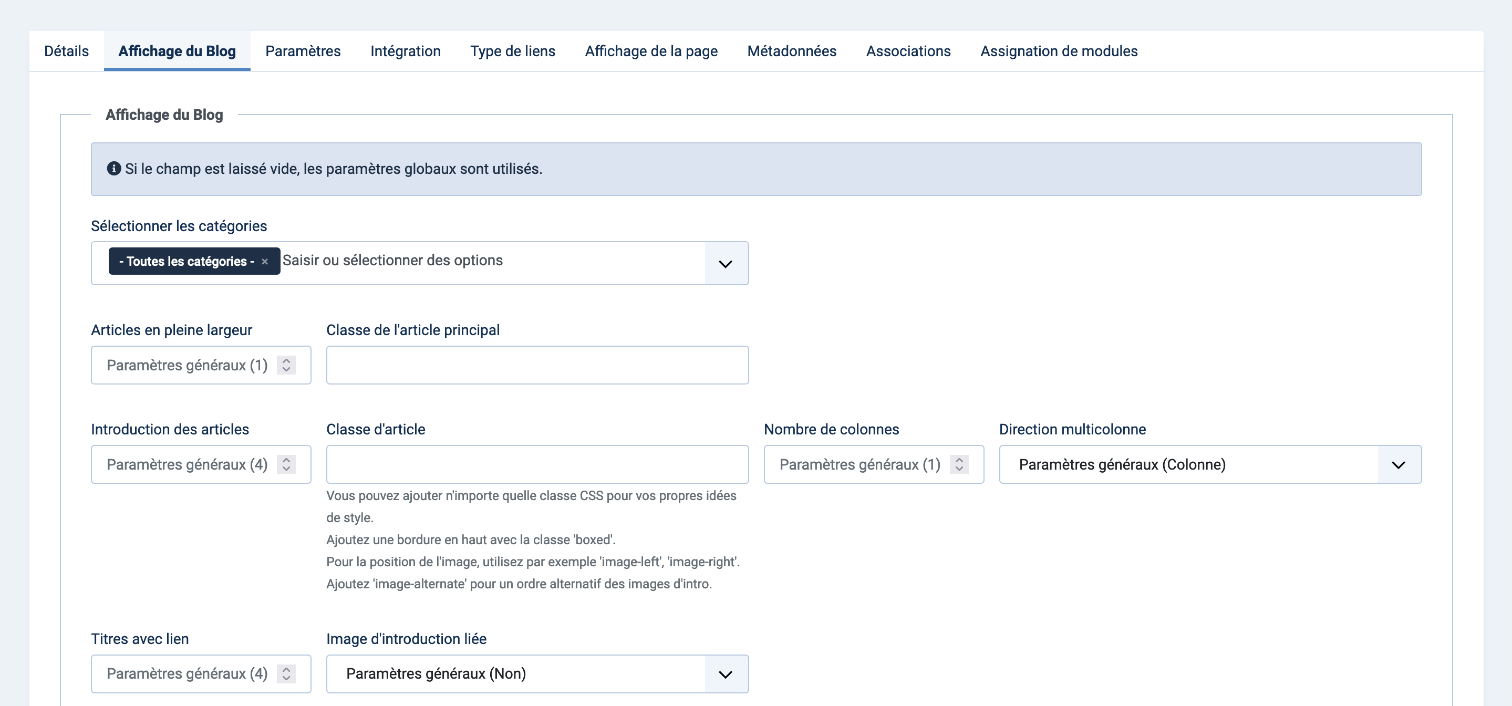Select the Assignation de modules tab
This screenshot has width=1512, height=706.
pyautogui.click(x=1059, y=51)
